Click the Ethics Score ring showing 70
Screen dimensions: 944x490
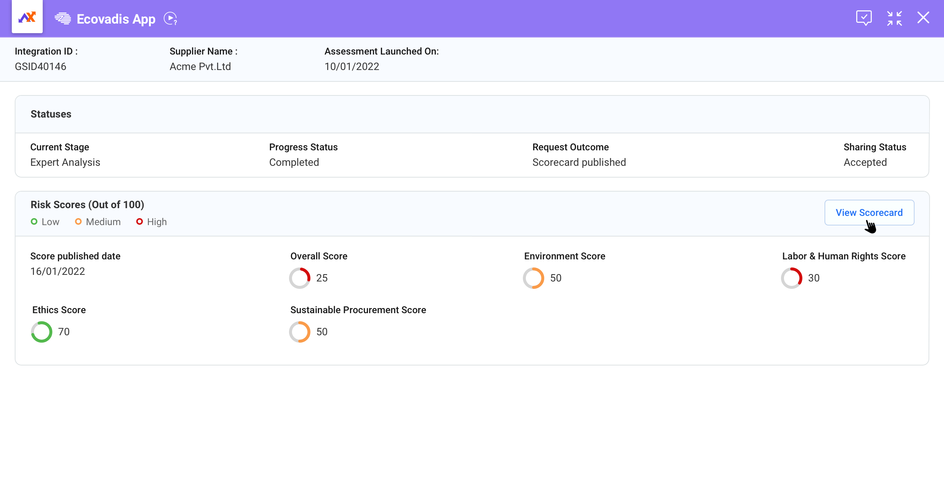pos(42,332)
